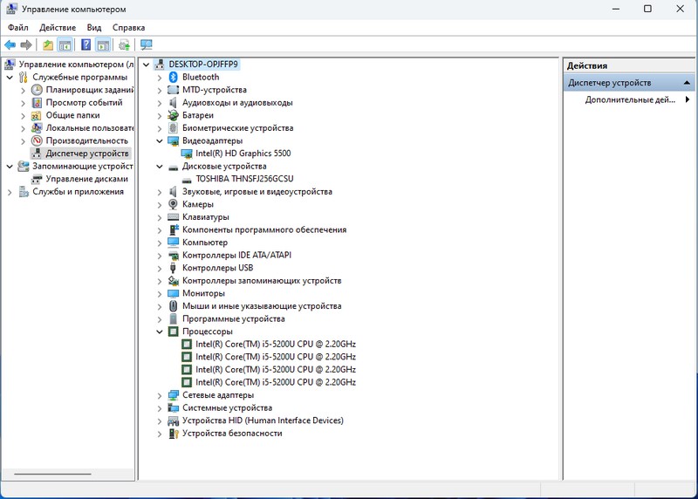Toggle the Show/Hide Action Pane toolbar button
This screenshot has width=698, height=499.
tap(103, 45)
